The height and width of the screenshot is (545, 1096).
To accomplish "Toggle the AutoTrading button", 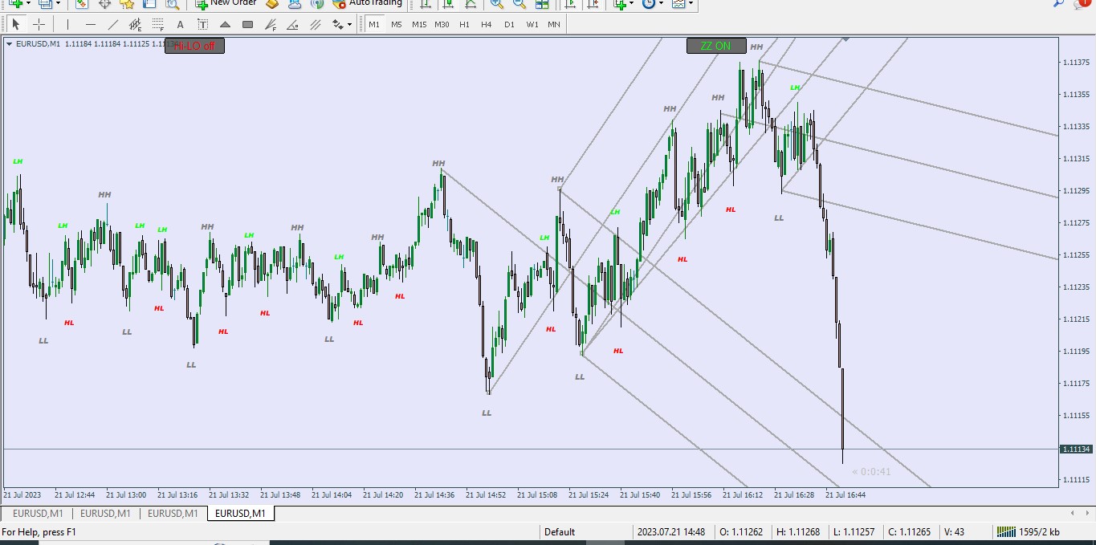I will pos(368,3).
